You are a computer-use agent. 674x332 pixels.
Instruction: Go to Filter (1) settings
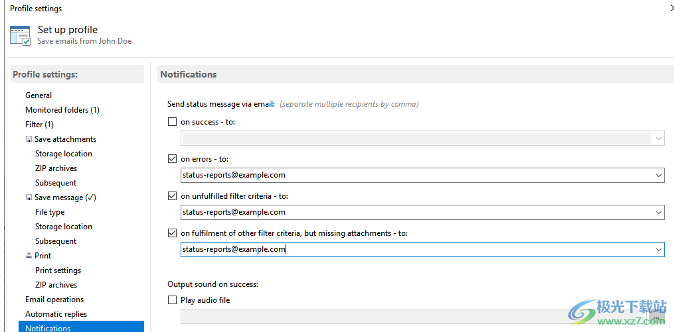click(39, 125)
